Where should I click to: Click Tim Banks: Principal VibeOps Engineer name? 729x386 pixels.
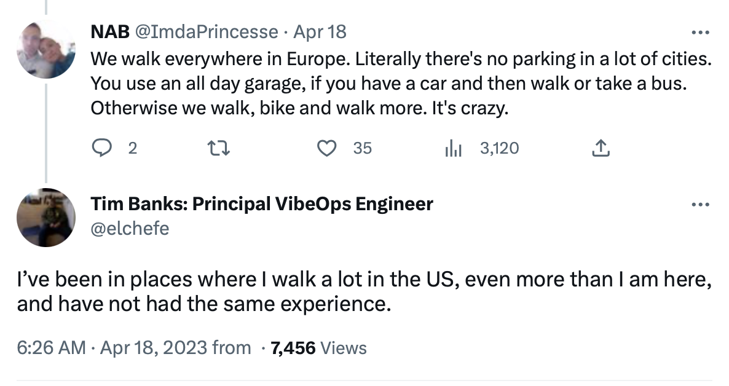[x=262, y=204]
